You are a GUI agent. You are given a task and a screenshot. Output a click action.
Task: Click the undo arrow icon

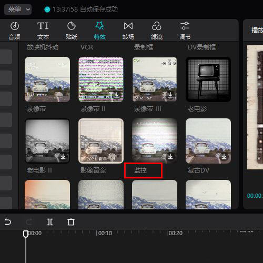click(8, 222)
